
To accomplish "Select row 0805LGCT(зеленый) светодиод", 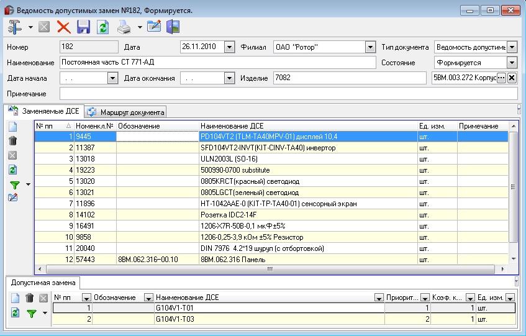I will (x=271, y=193).
